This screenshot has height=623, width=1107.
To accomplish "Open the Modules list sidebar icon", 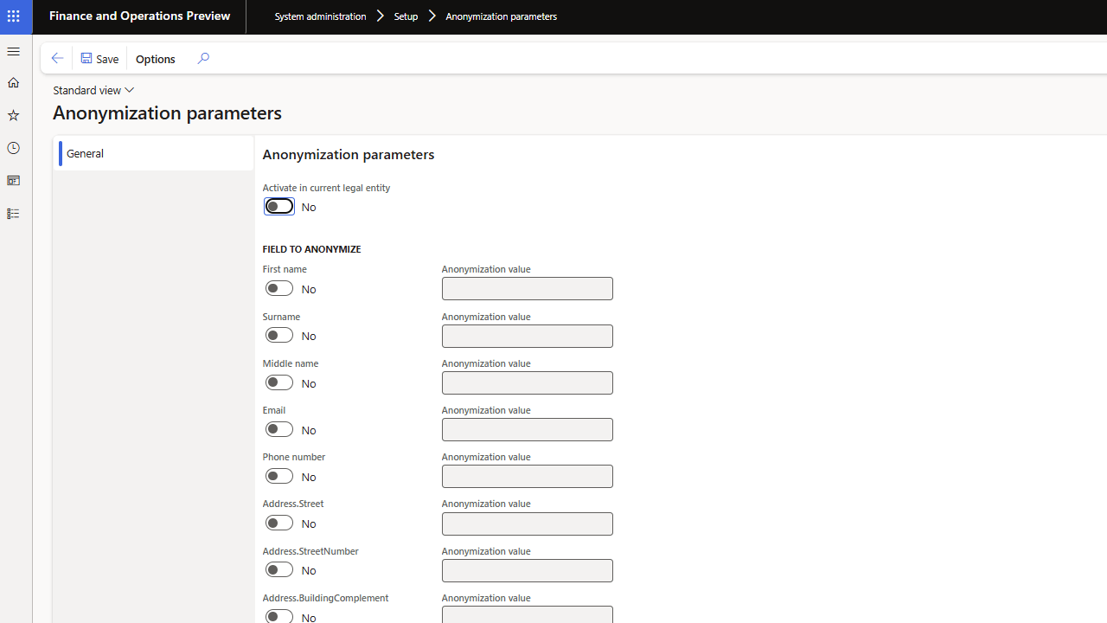I will pyautogui.click(x=13, y=213).
